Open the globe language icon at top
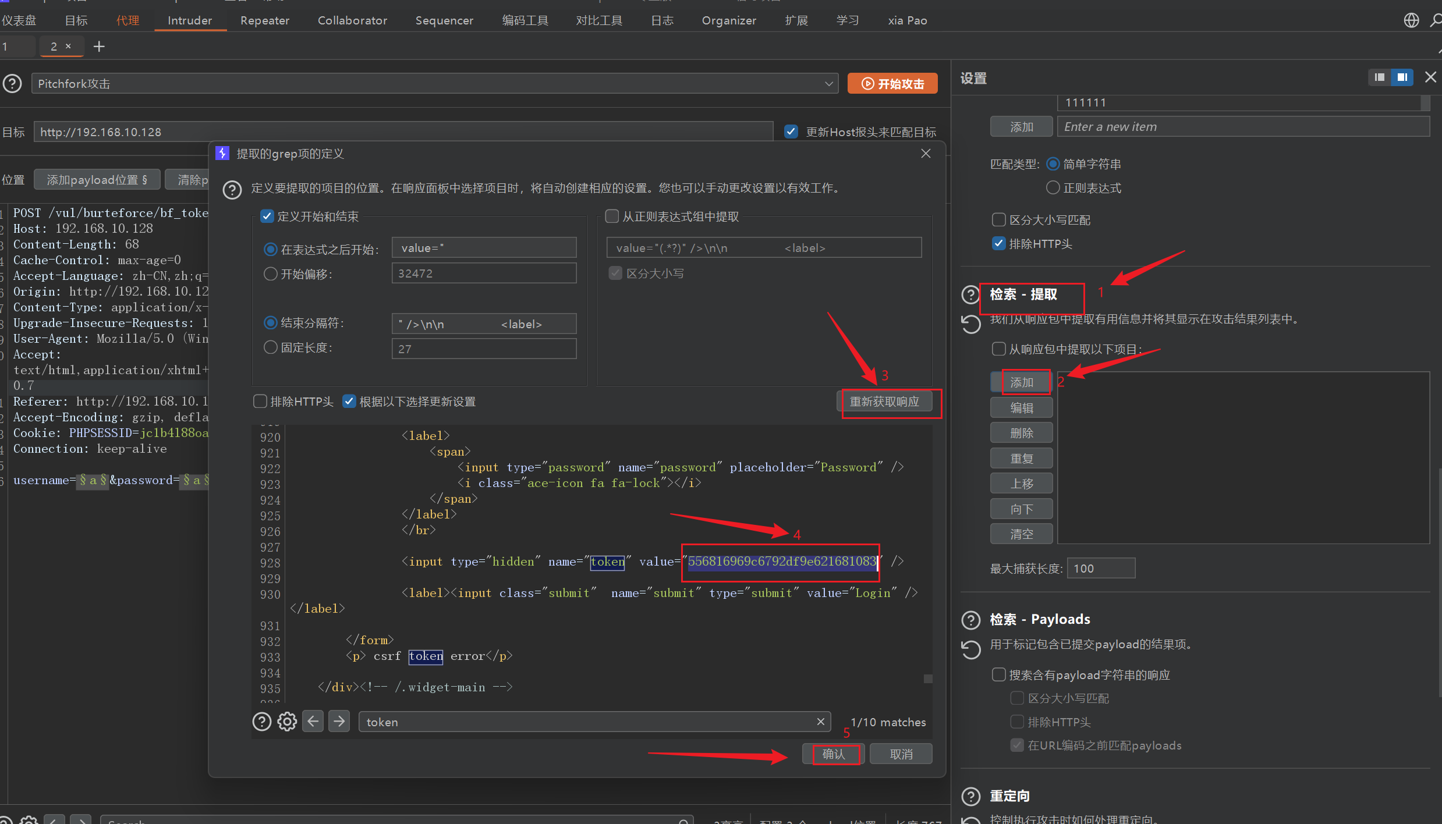Viewport: 1442px width, 824px height. pos(1411,20)
